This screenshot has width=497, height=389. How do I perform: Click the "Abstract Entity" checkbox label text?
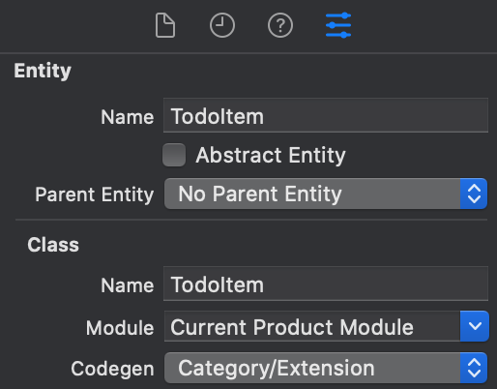pos(271,156)
